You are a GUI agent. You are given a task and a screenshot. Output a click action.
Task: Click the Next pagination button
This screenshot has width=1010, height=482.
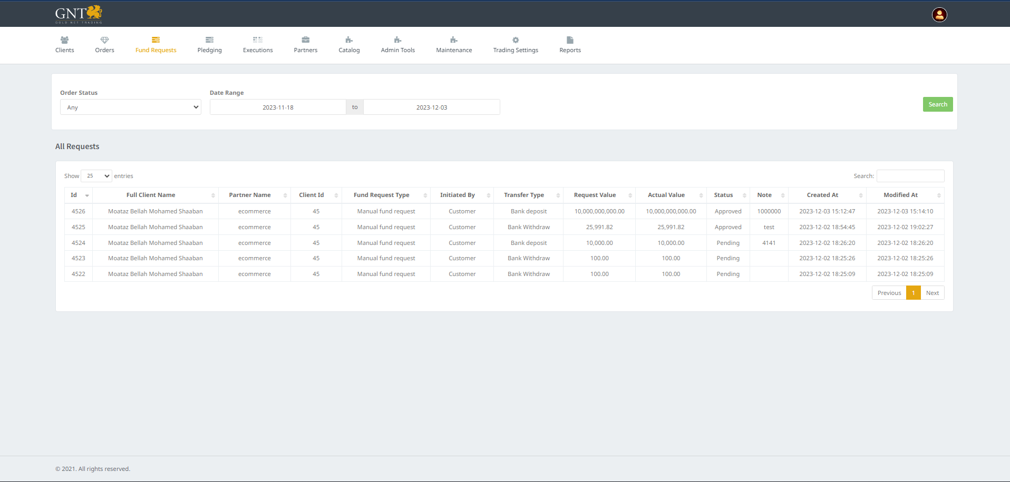click(x=932, y=293)
